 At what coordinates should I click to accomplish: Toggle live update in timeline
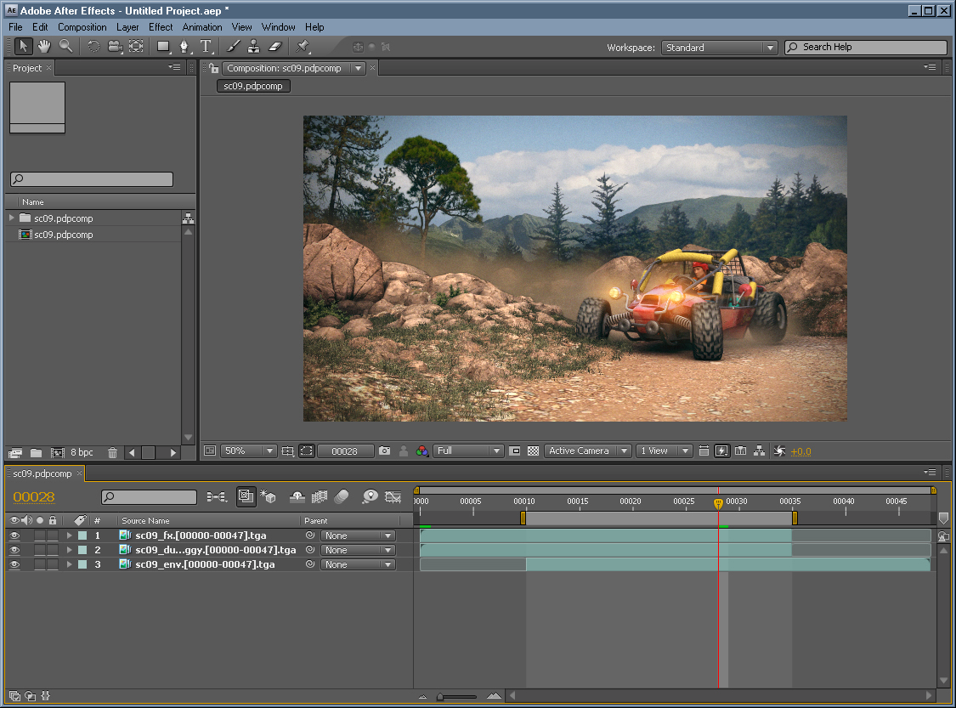click(x=246, y=497)
